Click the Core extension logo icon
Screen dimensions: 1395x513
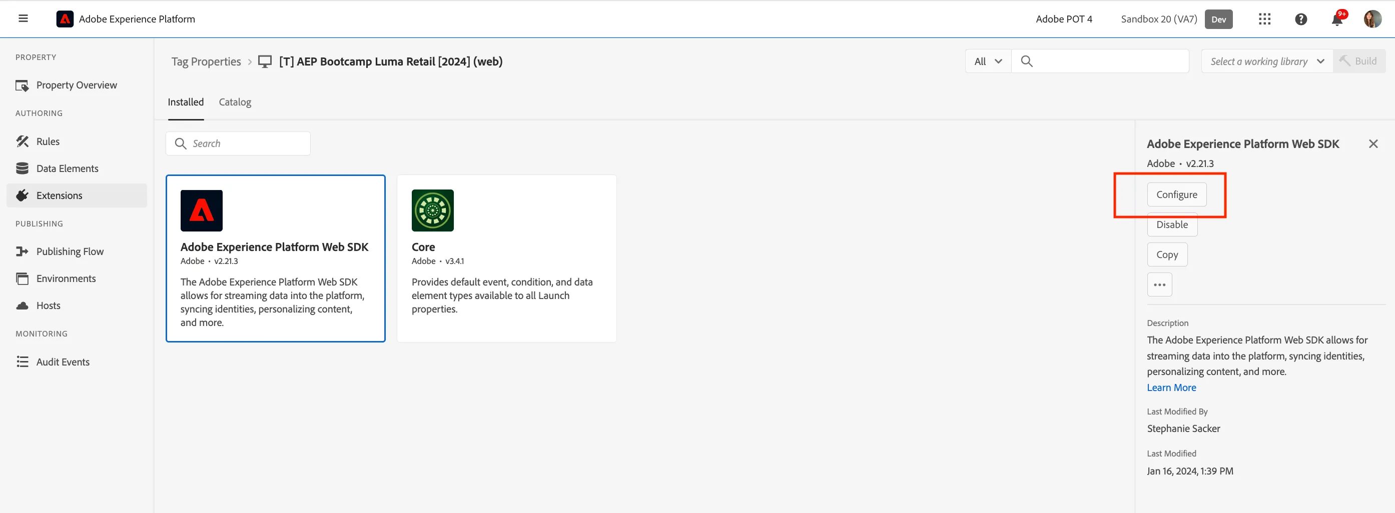pyautogui.click(x=432, y=210)
